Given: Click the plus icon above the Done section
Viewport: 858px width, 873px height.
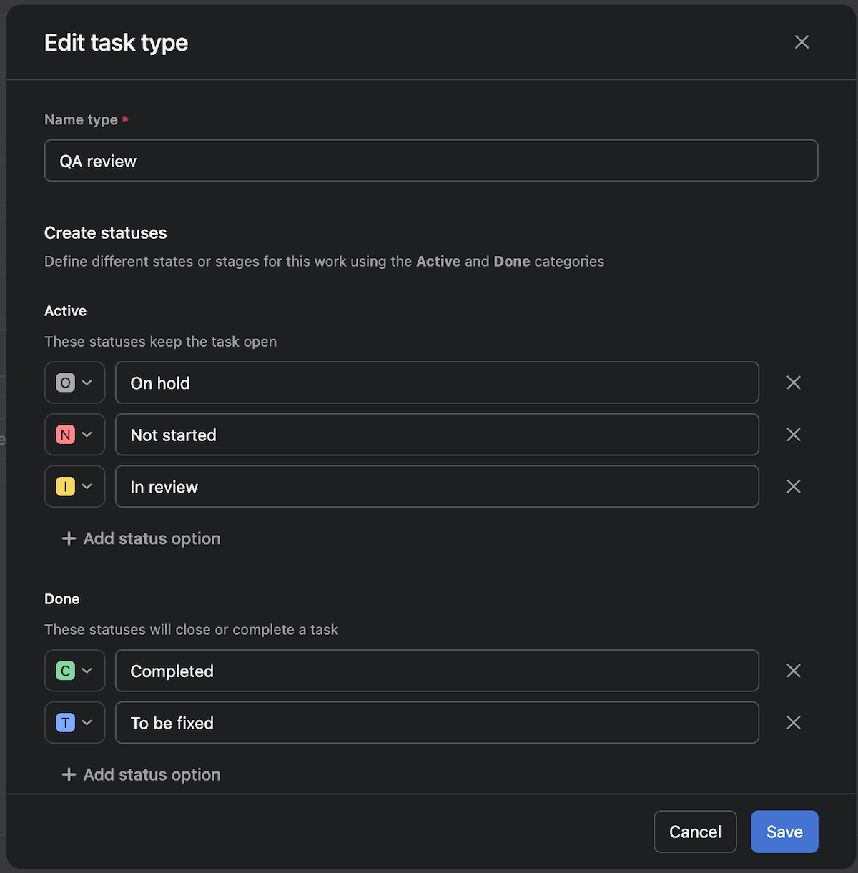Looking at the screenshot, I should tap(69, 538).
